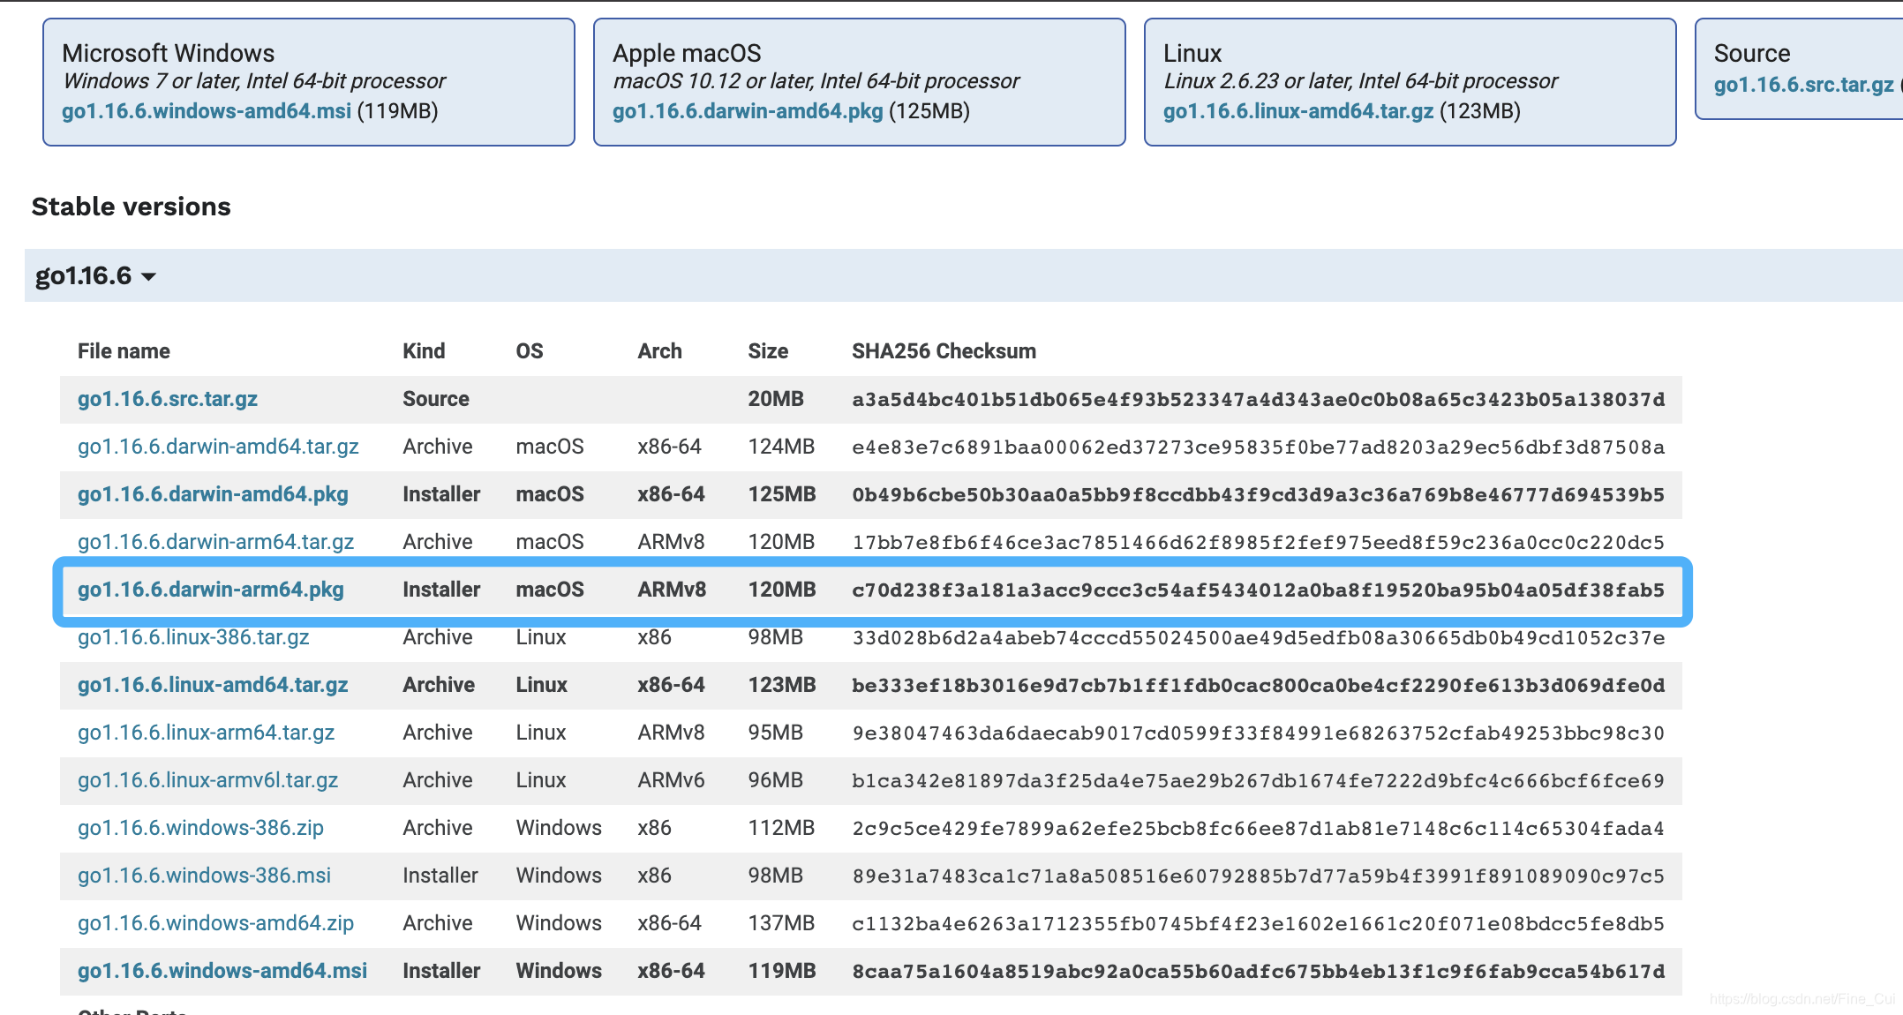Open go1.16.6.darwin-amd64.tar.gz archive link
1903x1015 pixels.
(218, 447)
